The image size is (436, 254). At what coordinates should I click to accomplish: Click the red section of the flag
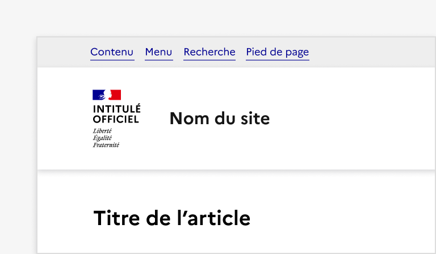click(116, 95)
